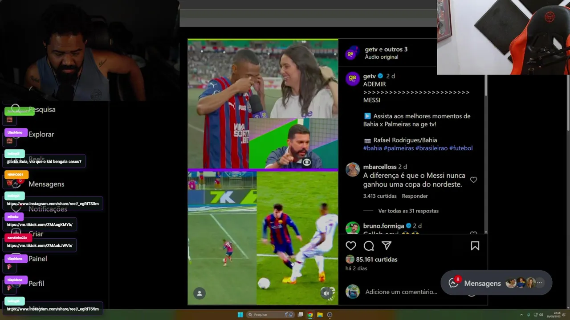Viewport: 570px width, 320px height.
Task: Show hidden system tray icons
Action: pyautogui.click(x=521, y=315)
